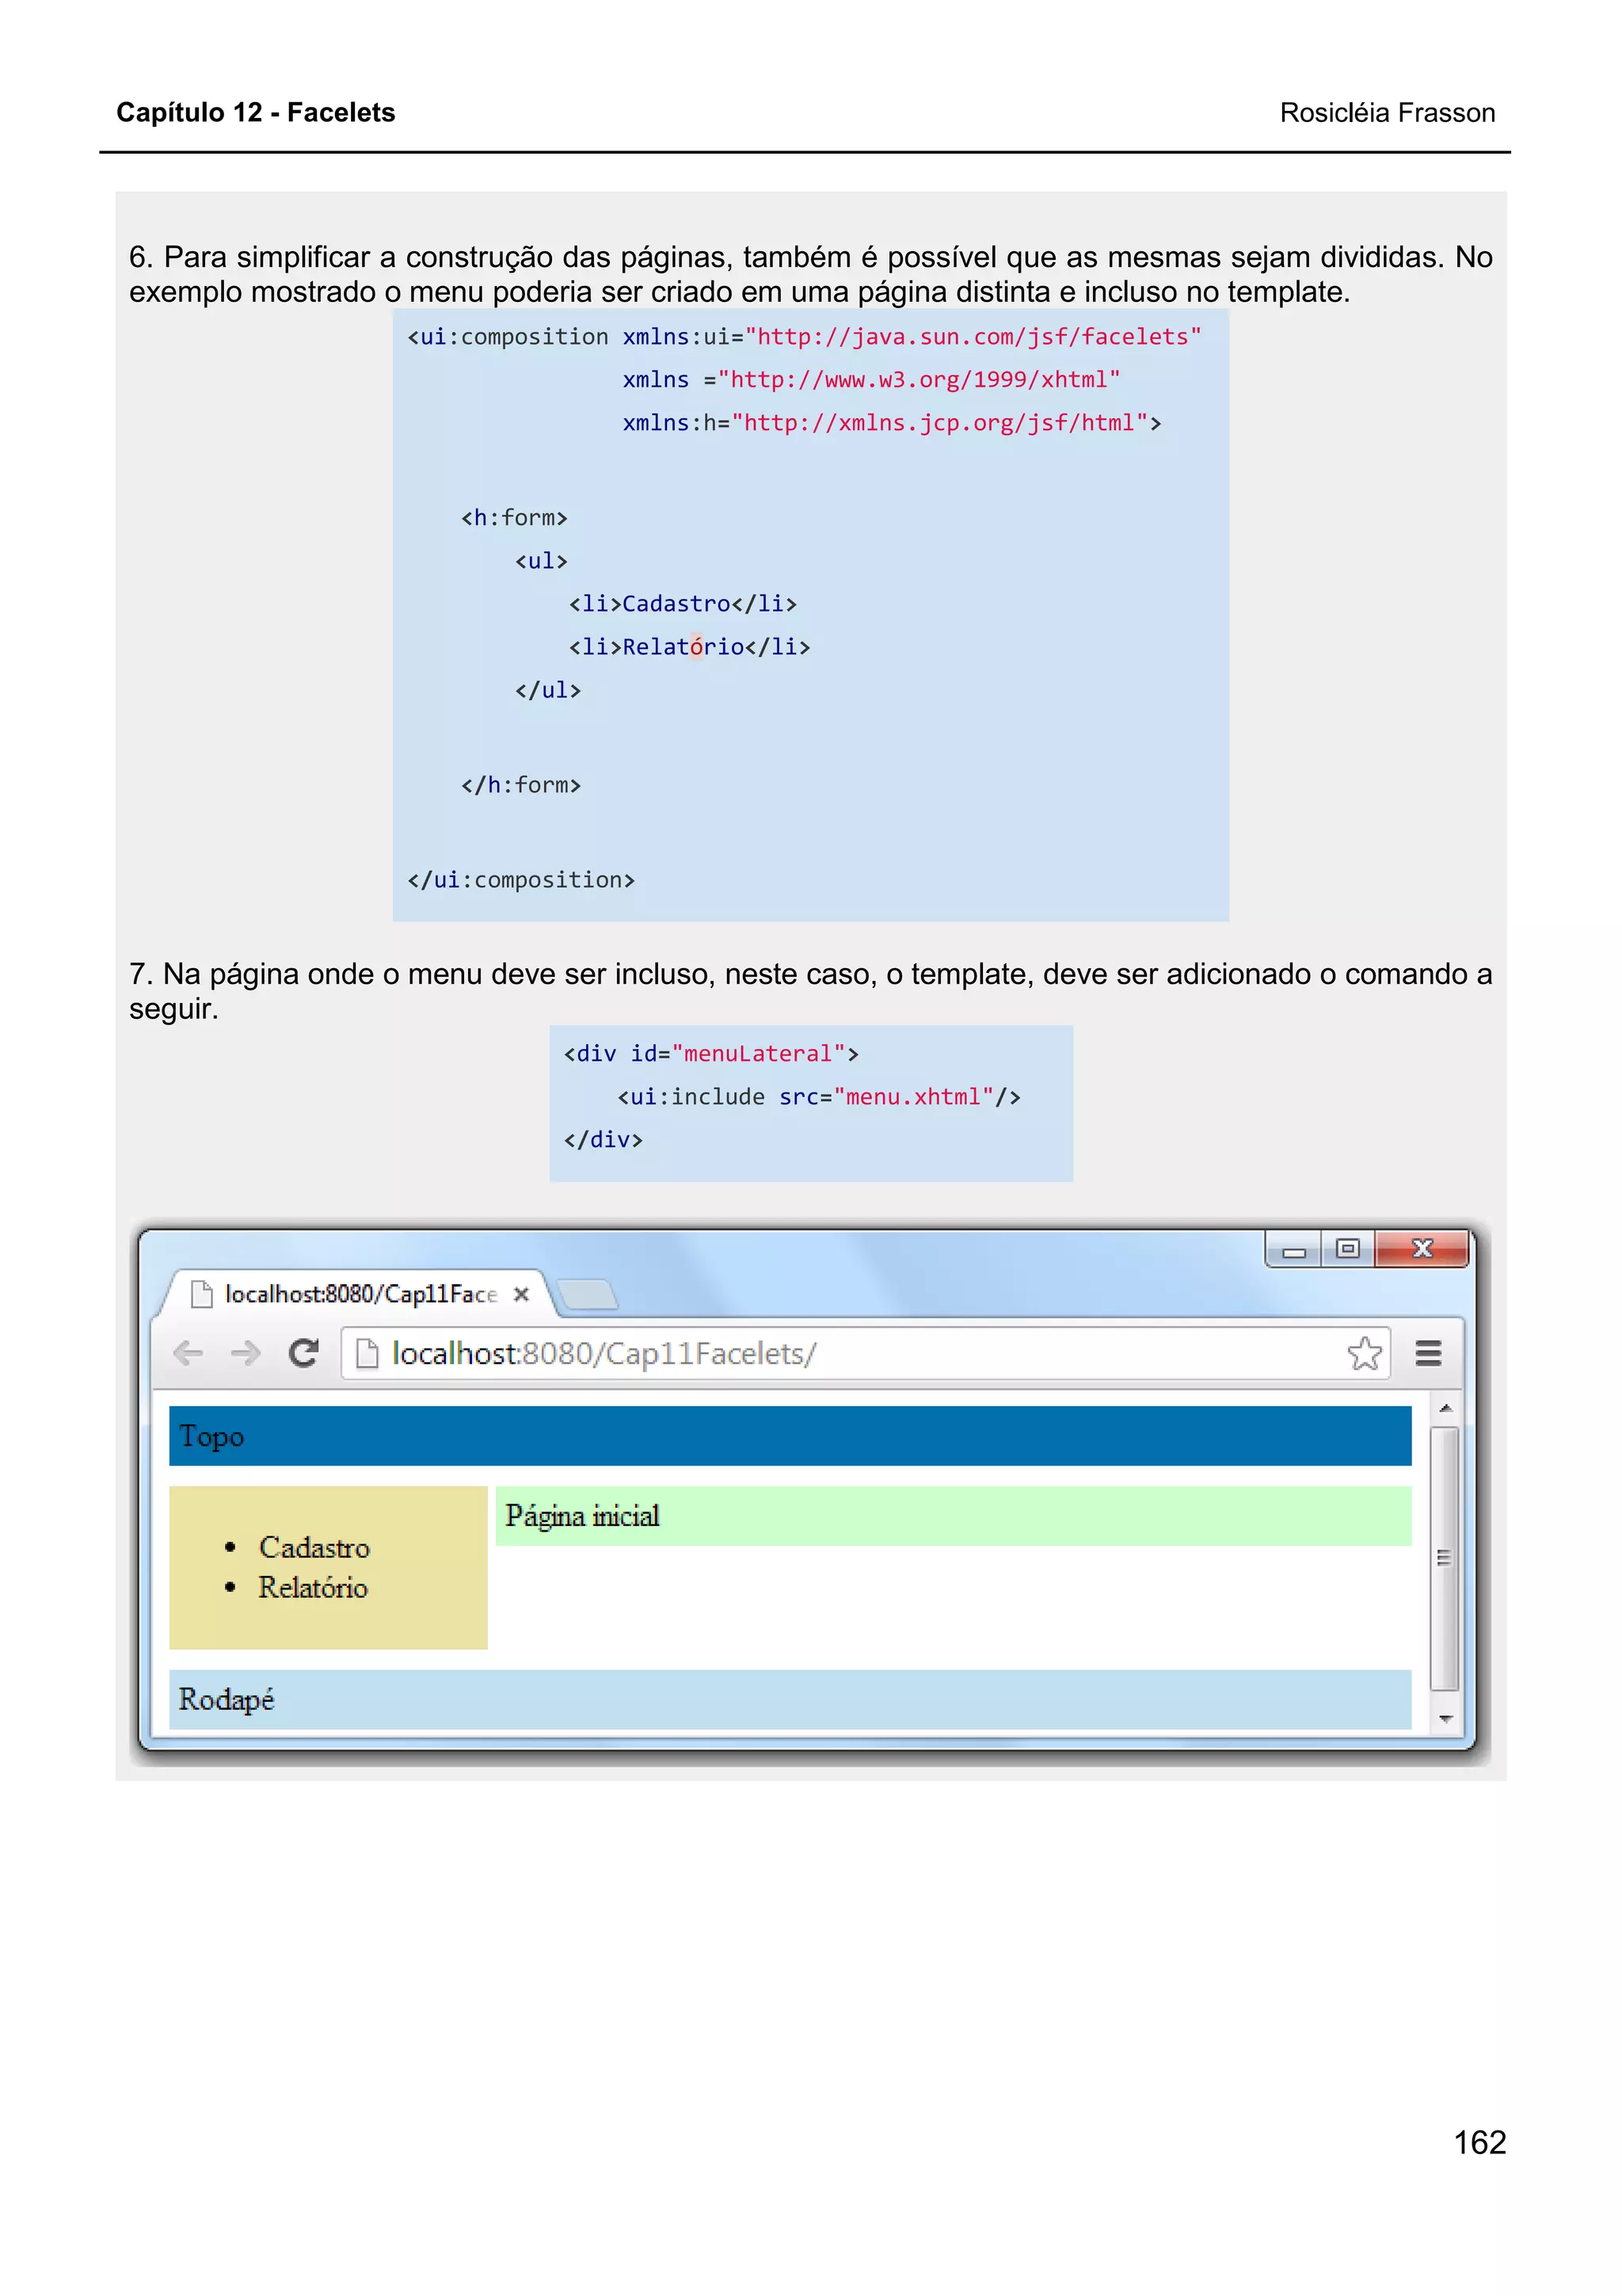
Task: Click the address bar URL field
Action: click(x=866, y=1353)
